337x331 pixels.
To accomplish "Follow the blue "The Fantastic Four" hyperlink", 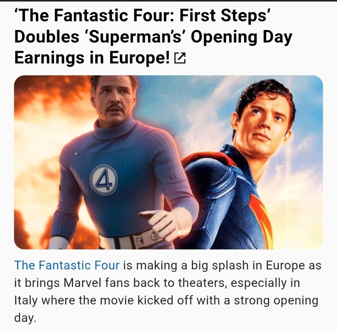I will (x=67, y=265).
